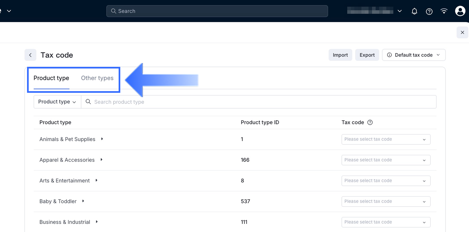Image resolution: width=469 pixels, height=232 pixels.
Task: Switch to the Other types tab
Action: (97, 78)
